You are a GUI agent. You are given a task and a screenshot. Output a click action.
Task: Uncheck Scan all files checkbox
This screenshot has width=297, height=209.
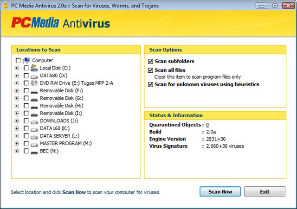pyautogui.click(x=150, y=70)
